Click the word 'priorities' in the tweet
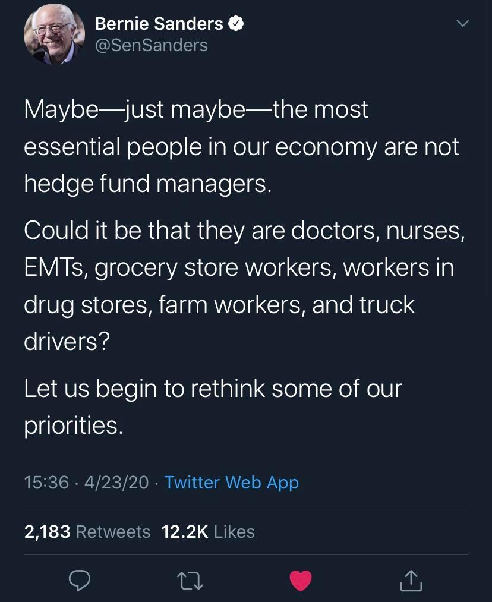492x602 pixels. (72, 426)
